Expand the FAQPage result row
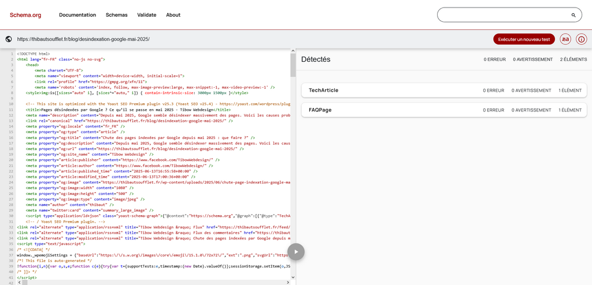The image size is (592, 285). click(x=444, y=110)
